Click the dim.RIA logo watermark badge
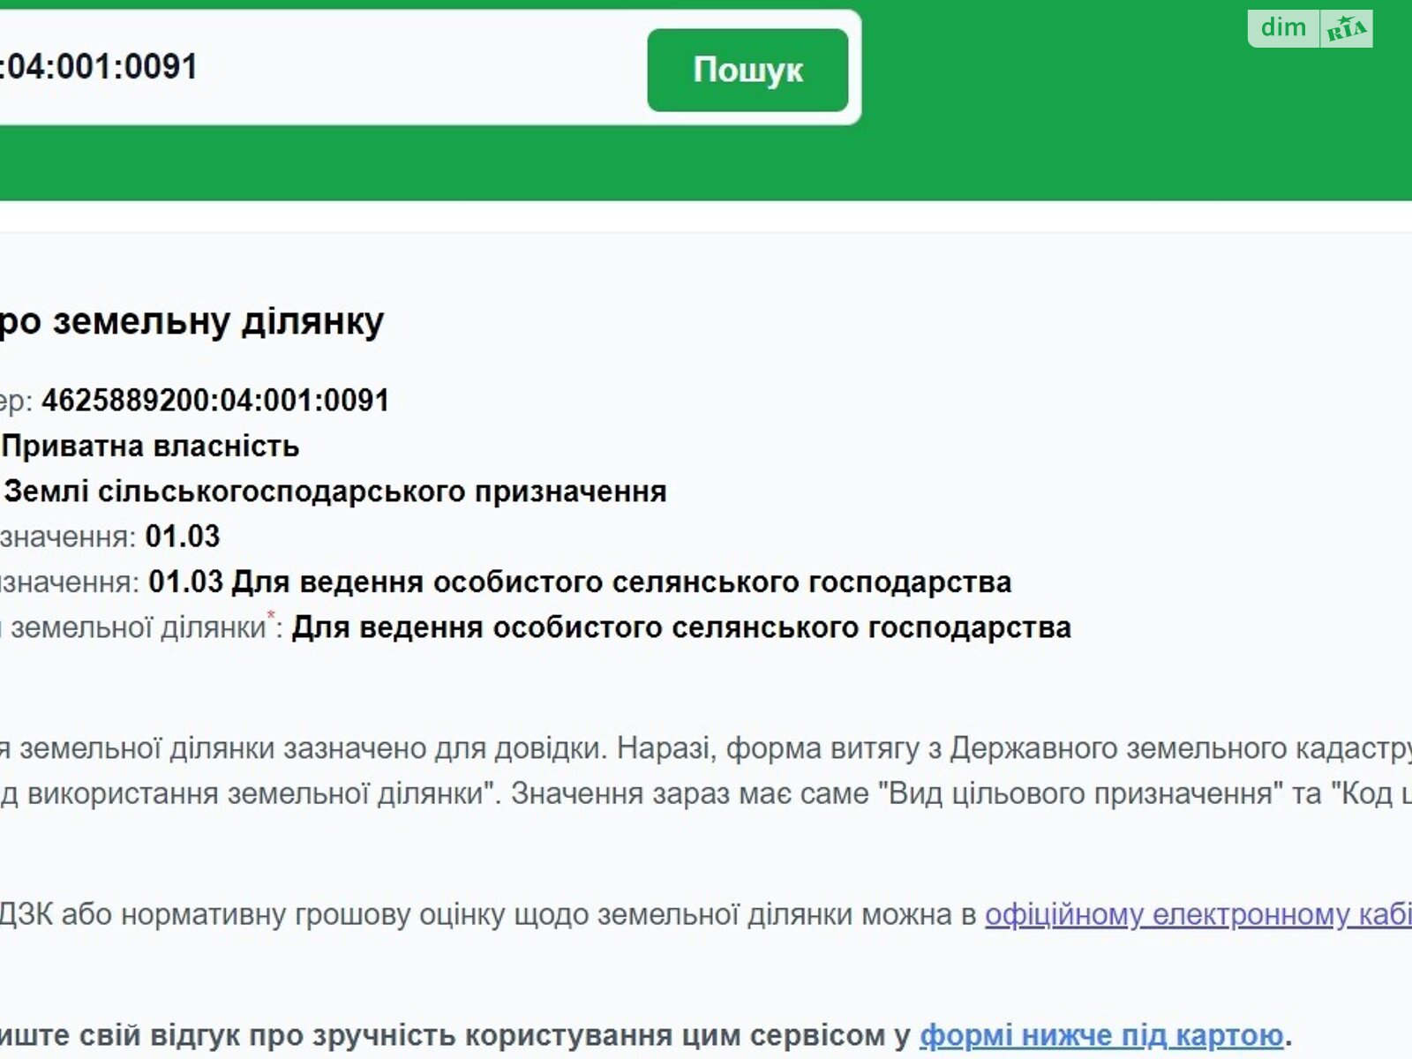 pyautogui.click(x=1310, y=28)
